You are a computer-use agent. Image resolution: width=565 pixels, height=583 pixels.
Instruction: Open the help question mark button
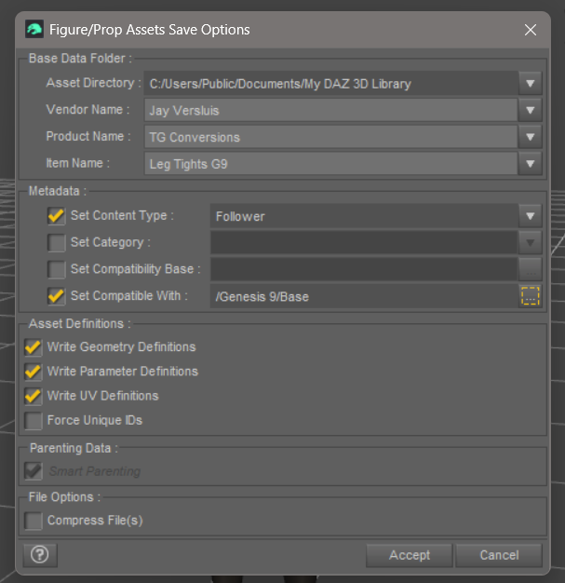click(x=40, y=555)
